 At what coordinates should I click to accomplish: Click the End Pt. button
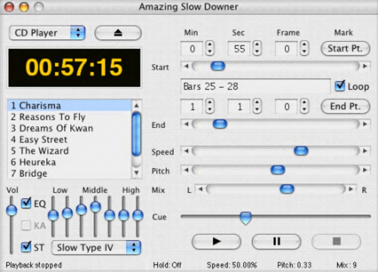tap(345, 106)
